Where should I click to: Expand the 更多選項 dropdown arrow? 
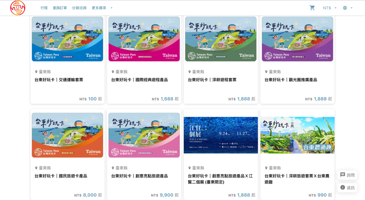(x=112, y=8)
